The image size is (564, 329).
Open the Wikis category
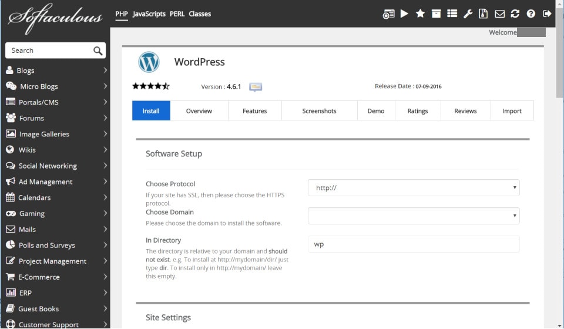55,150
